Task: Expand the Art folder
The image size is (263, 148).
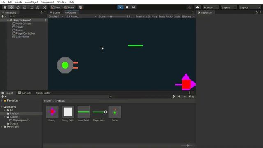Action: point(5,110)
